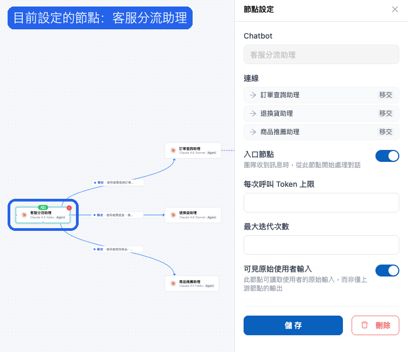Viewport: 408px width, 352px height.
Task: Click the Claude icon on 商品推薦助理 node
Action: 173,284
